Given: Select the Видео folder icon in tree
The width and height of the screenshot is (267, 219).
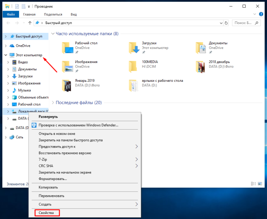Looking at the screenshot, I should [x=14, y=62].
